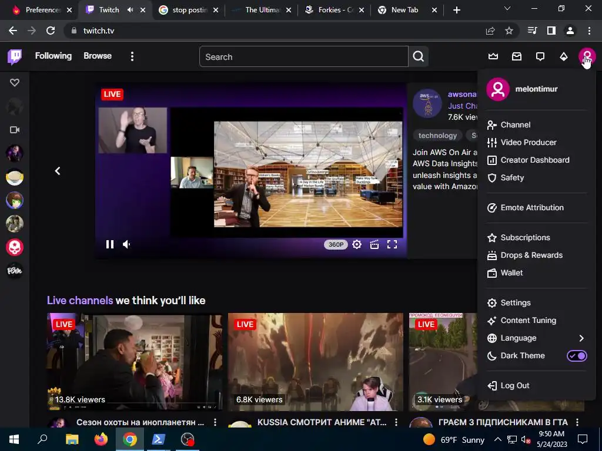Open Safety menu item

point(537,177)
